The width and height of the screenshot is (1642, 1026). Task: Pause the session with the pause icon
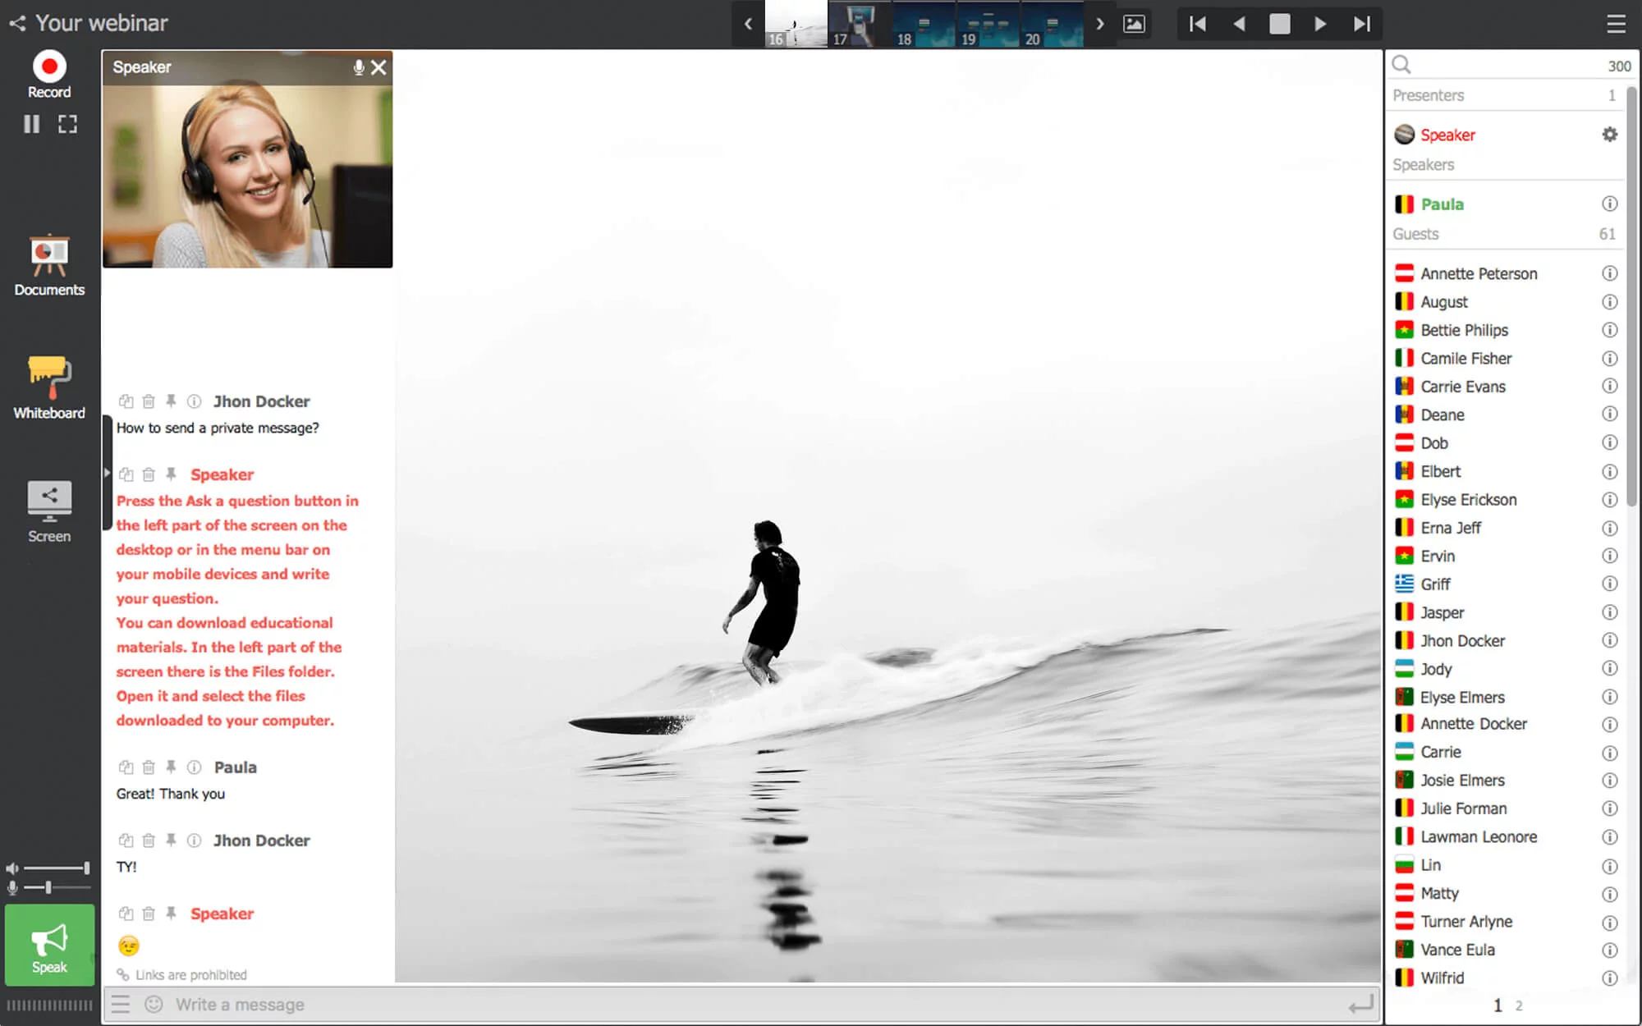point(32,124)
